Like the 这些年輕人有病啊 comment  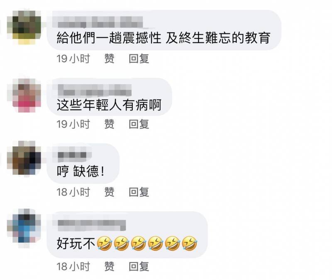click(x=109, y=124)
